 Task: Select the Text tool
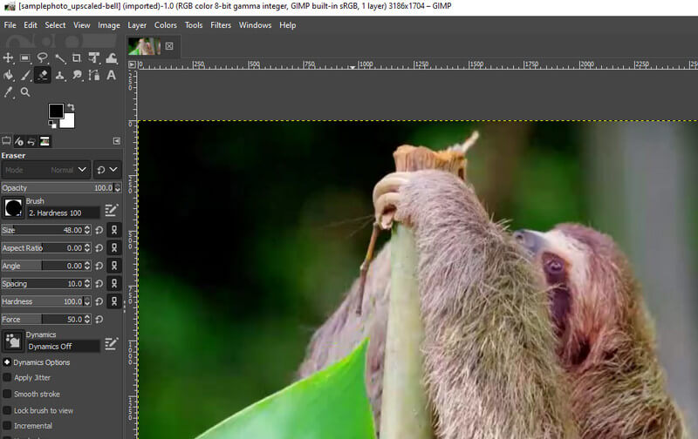[112, 75]
